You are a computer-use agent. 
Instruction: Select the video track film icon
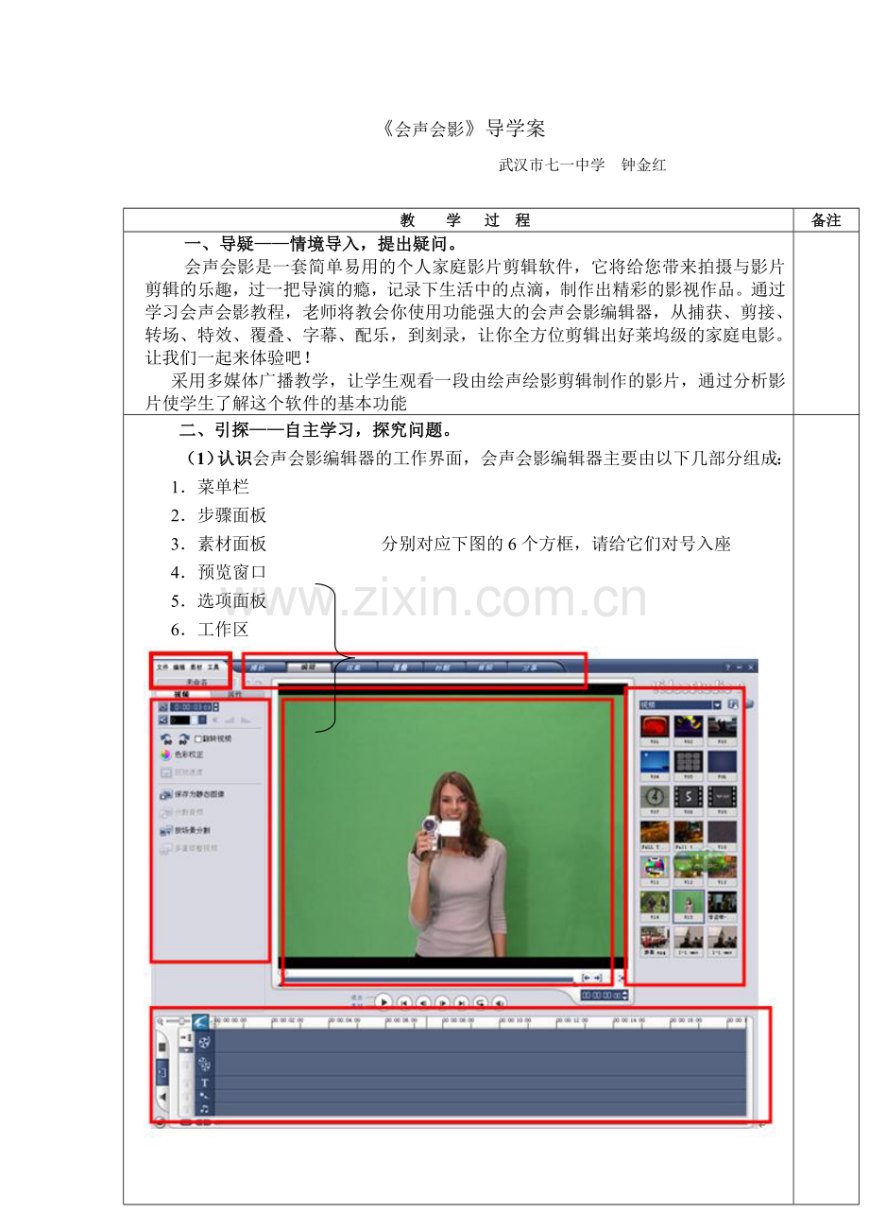204,1043
